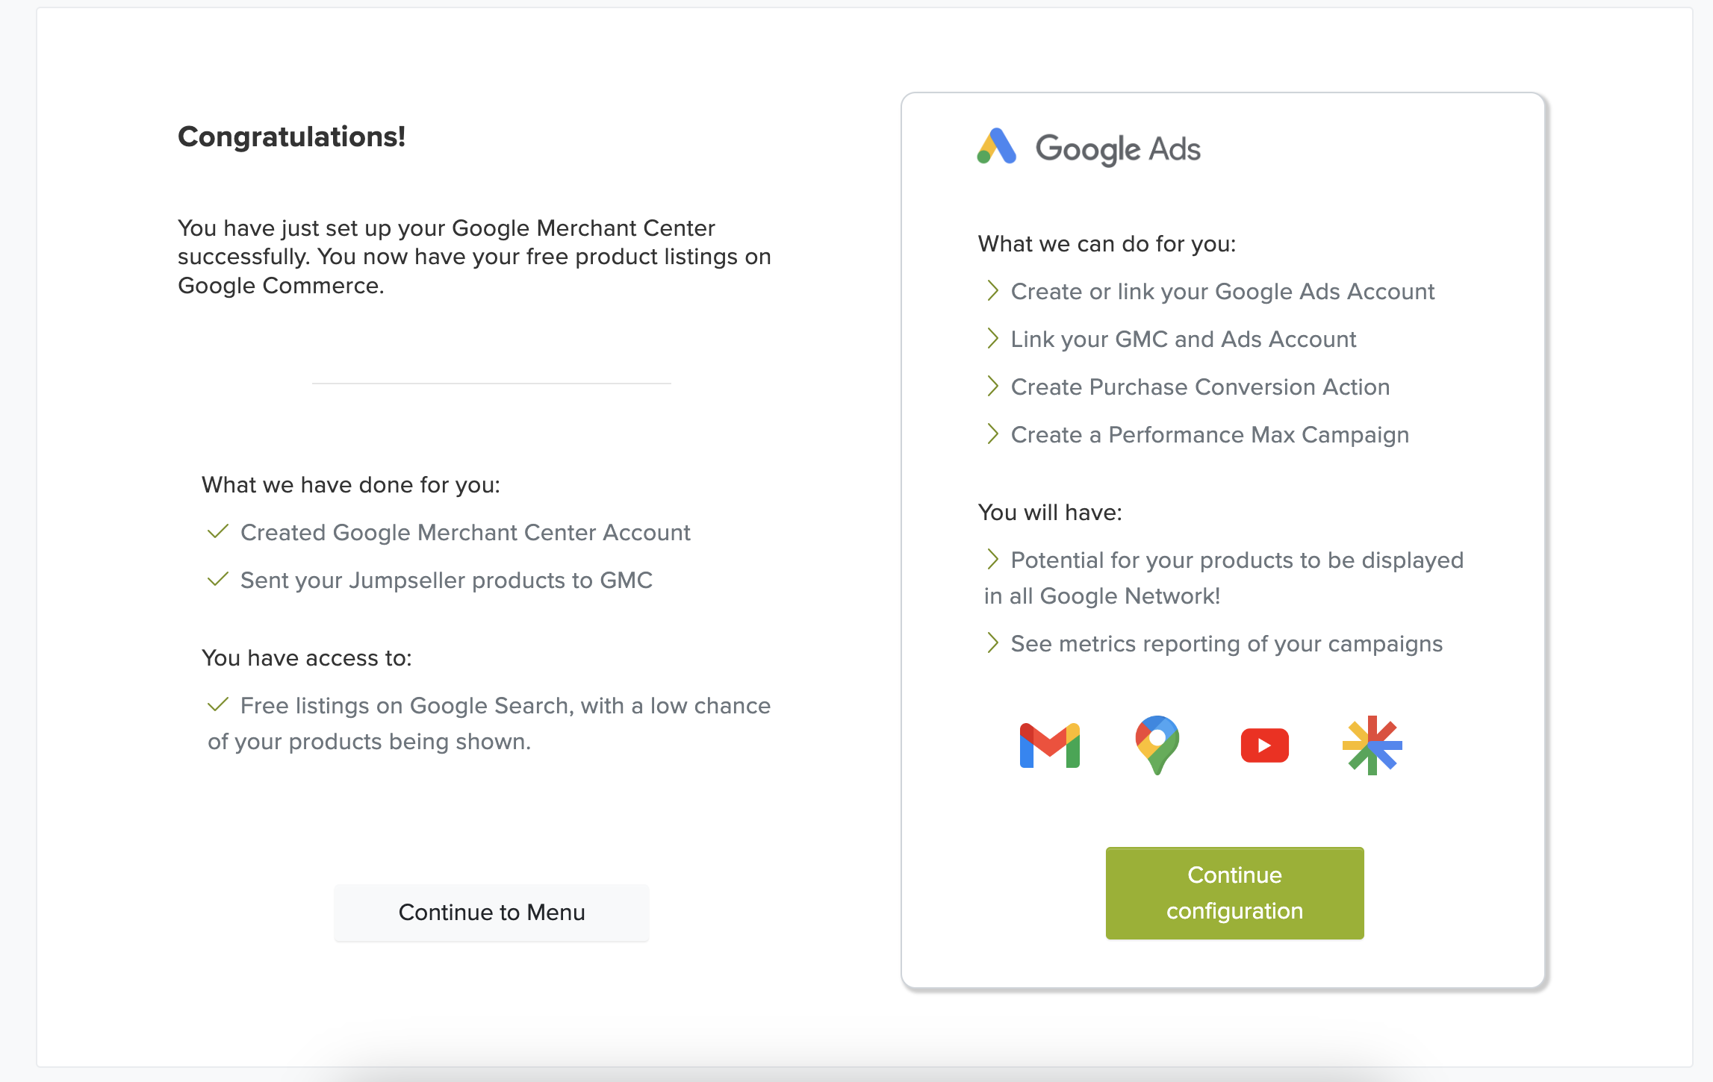This screenshot has height=1082, width=1713.
Task: Click the Link your GMC and Ads Account text
Action: click(x=1183, y=340)
